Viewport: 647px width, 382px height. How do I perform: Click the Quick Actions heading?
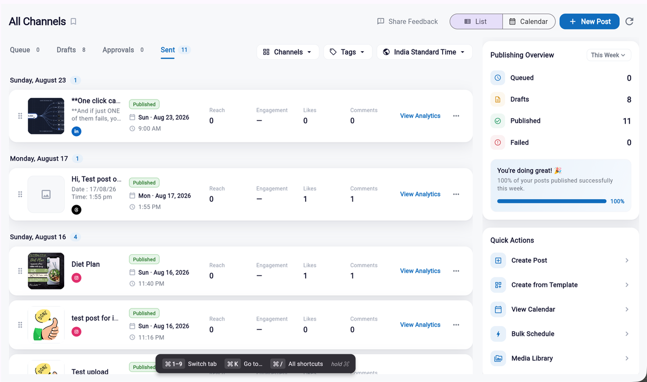(x=512, y=241)
